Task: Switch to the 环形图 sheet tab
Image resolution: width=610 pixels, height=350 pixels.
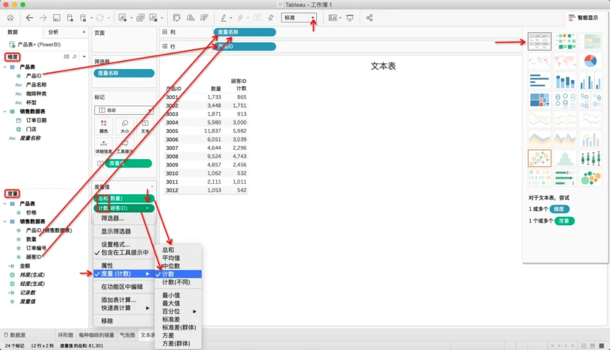Action: 65,335
